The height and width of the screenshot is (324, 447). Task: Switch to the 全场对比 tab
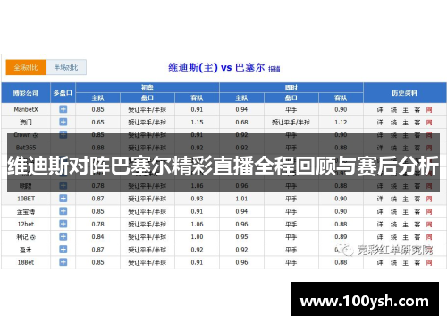click(26, 67)
